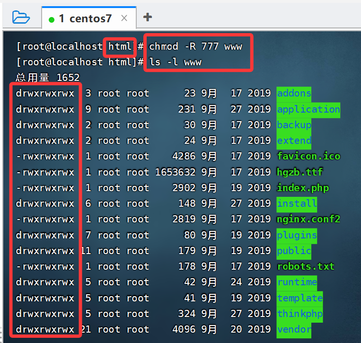The height and width of the screenshot is (343, 361).
Task: Click the backup directory name
Action: 294,125
